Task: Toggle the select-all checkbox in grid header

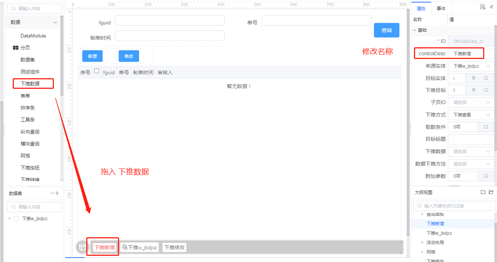Action: pyautogui.click(x=96, y=71)
